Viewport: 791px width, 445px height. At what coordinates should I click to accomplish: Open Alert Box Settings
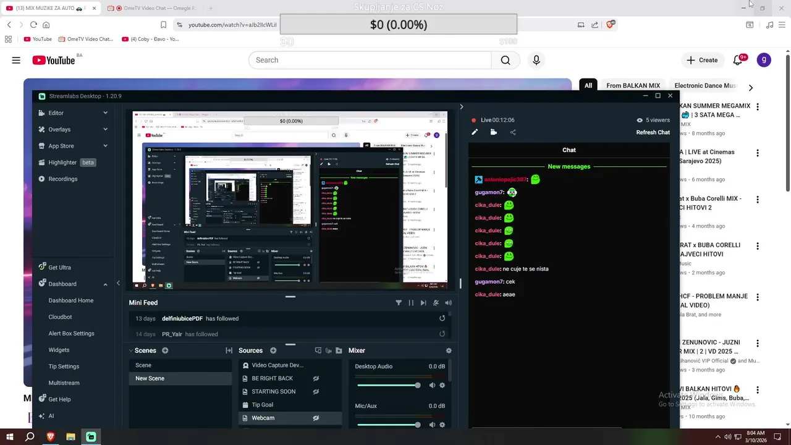click(x=71, y=333)
